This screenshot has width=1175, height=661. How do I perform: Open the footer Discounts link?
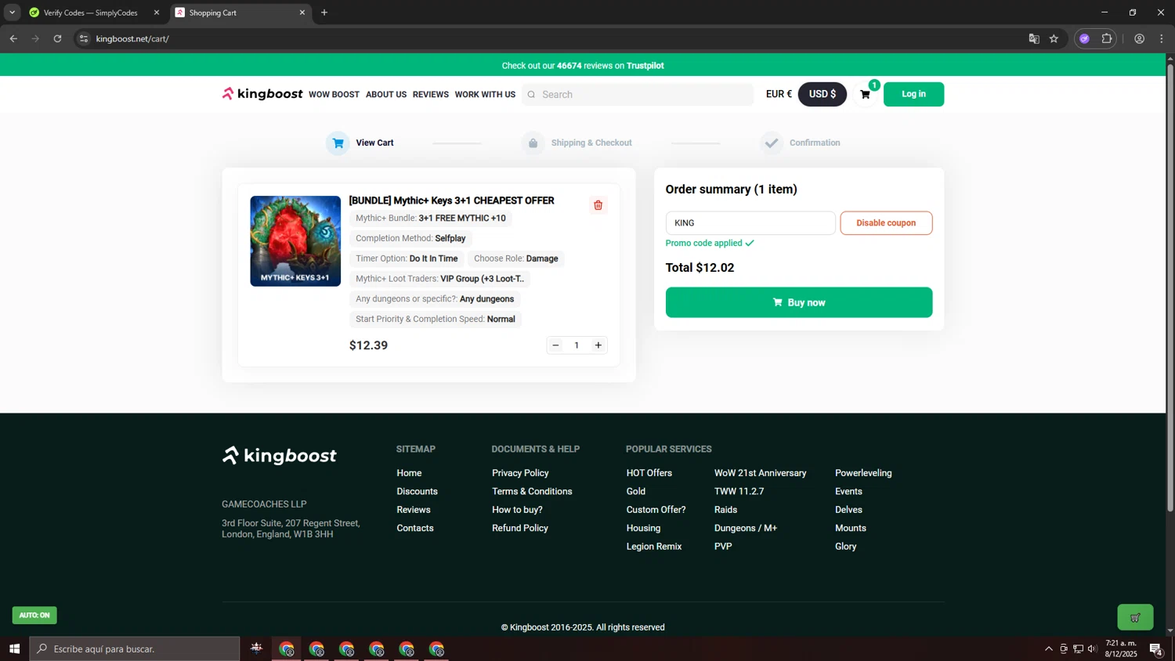[417, 491]
